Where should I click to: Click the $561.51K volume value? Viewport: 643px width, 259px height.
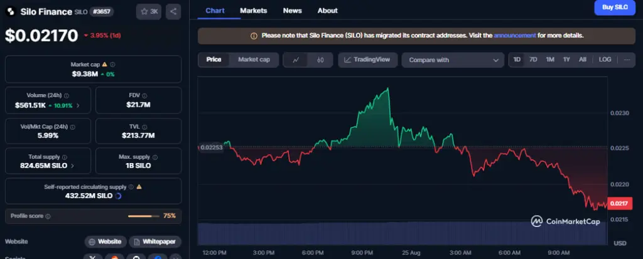[30, 106]
